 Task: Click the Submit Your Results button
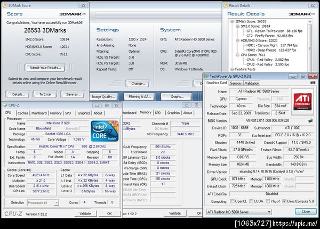coord(45,68)
